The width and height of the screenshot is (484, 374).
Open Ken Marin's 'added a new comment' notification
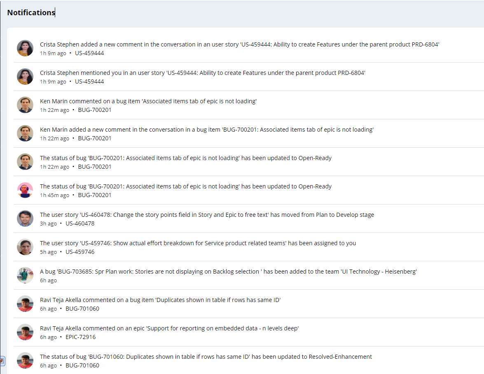coord(207,130)
